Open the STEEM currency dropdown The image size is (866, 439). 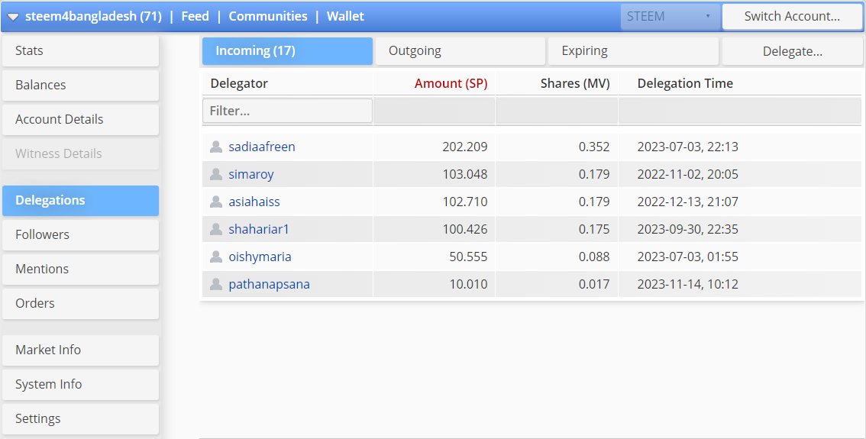point(670,17)
